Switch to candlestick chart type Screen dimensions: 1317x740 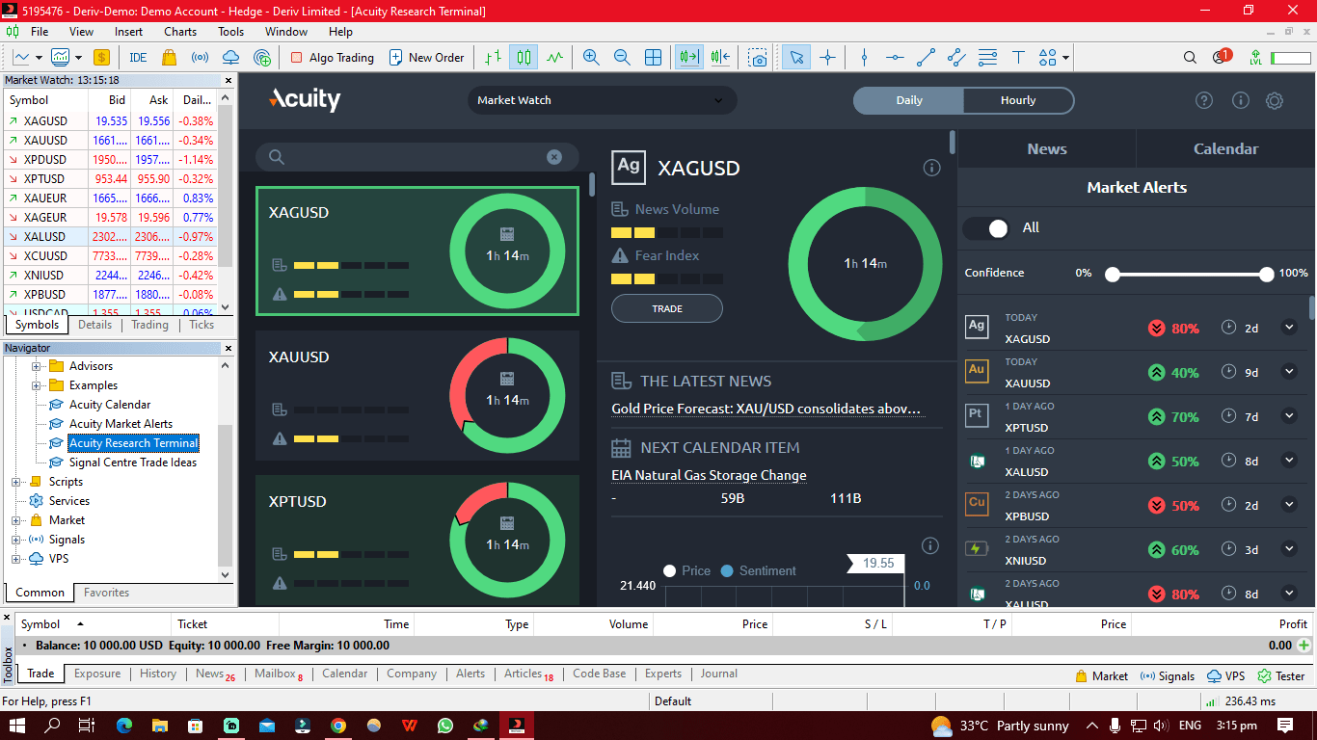[524, 58]
